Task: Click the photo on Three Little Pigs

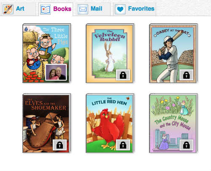Action: (56, 72)
